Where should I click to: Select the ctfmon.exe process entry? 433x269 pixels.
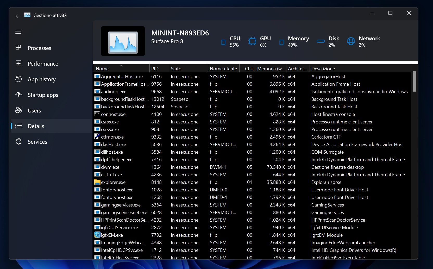(112, 137)
